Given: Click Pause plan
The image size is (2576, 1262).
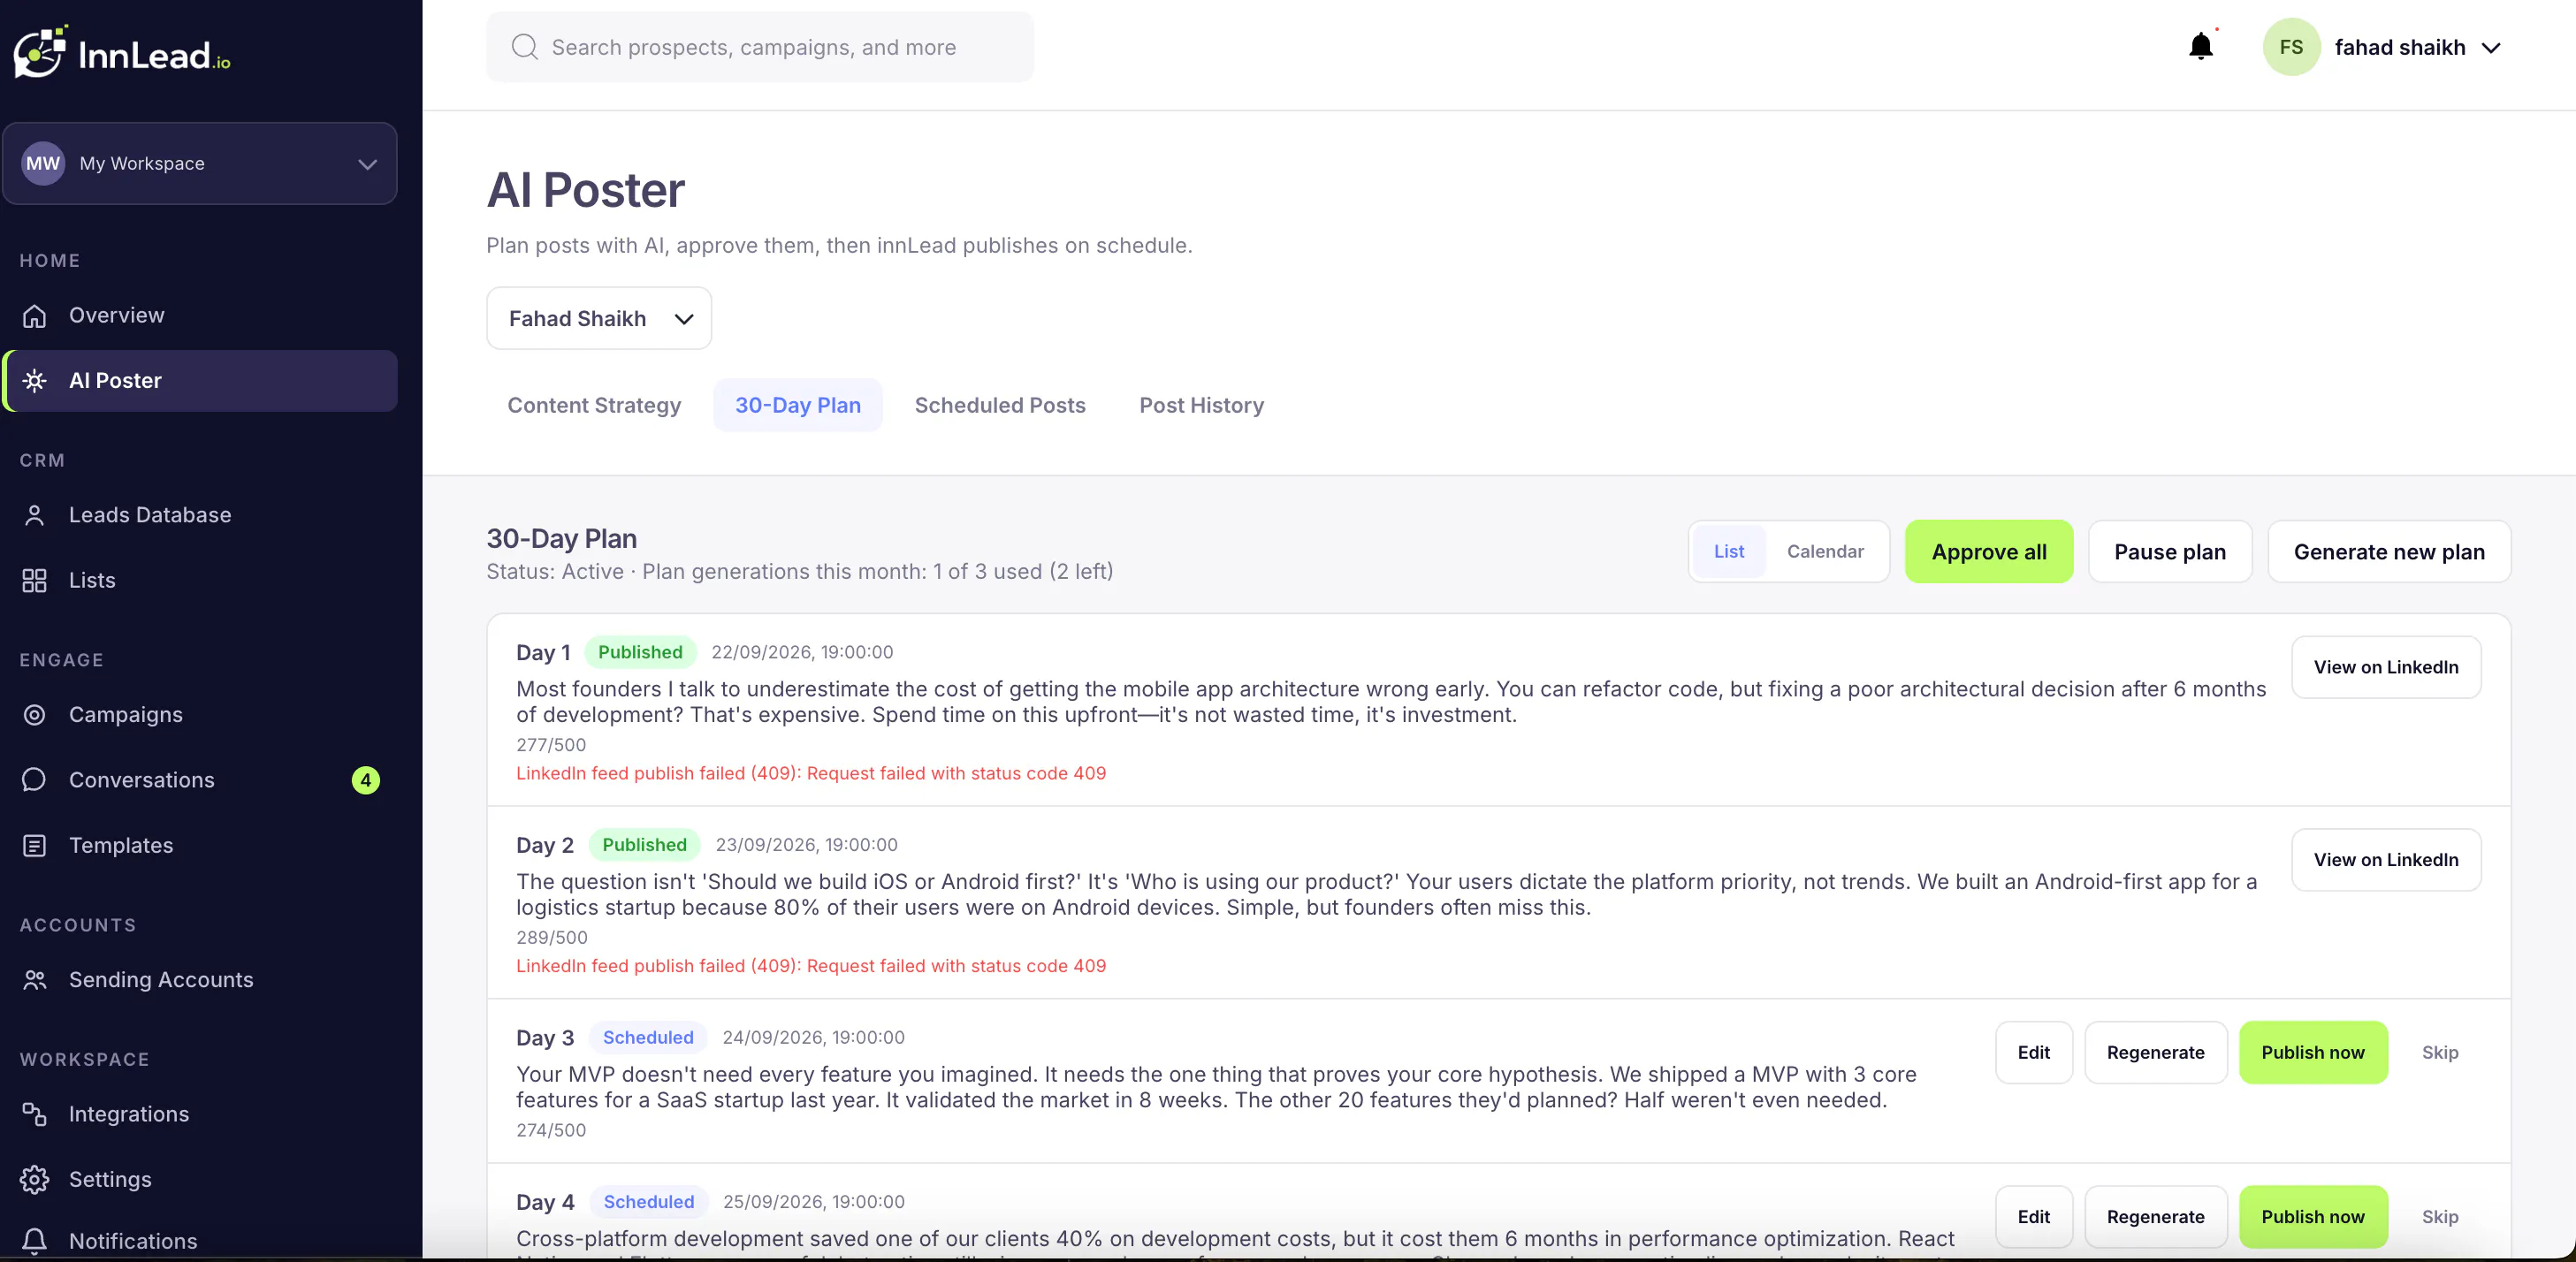Looking at the screenshot, I should pos(2169,552).
